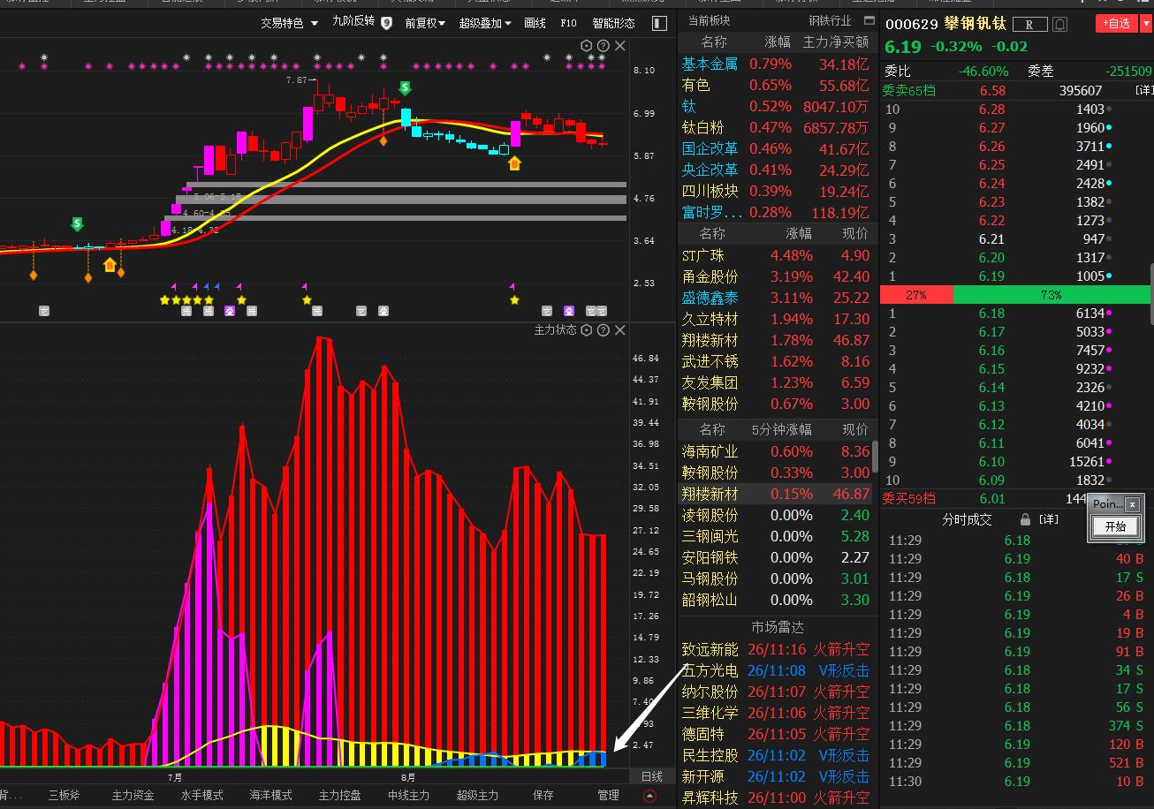This screenshot has height=809, width=1154.
Task: Open 委卖 detail [详] link
Action: 1143,90
